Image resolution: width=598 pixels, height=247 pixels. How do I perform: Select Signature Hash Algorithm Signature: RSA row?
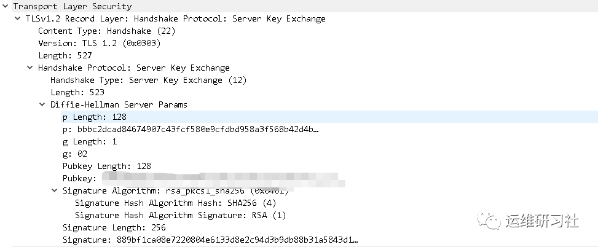[180, 215]
